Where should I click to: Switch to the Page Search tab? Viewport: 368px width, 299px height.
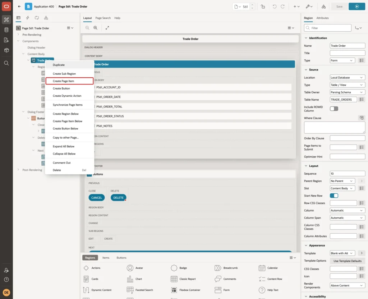pyautogui.click(x=103, y=18)
